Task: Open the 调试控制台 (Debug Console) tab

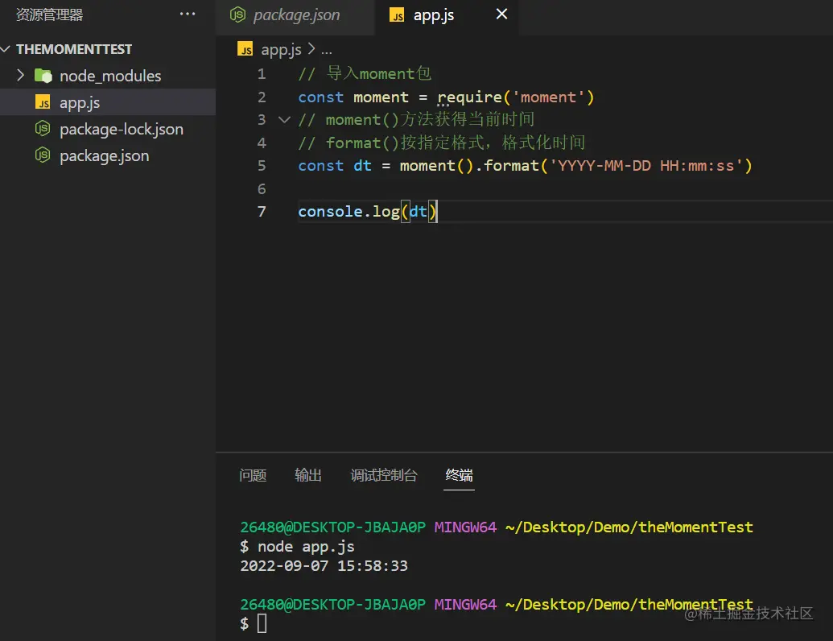Action: coord(384,475)
